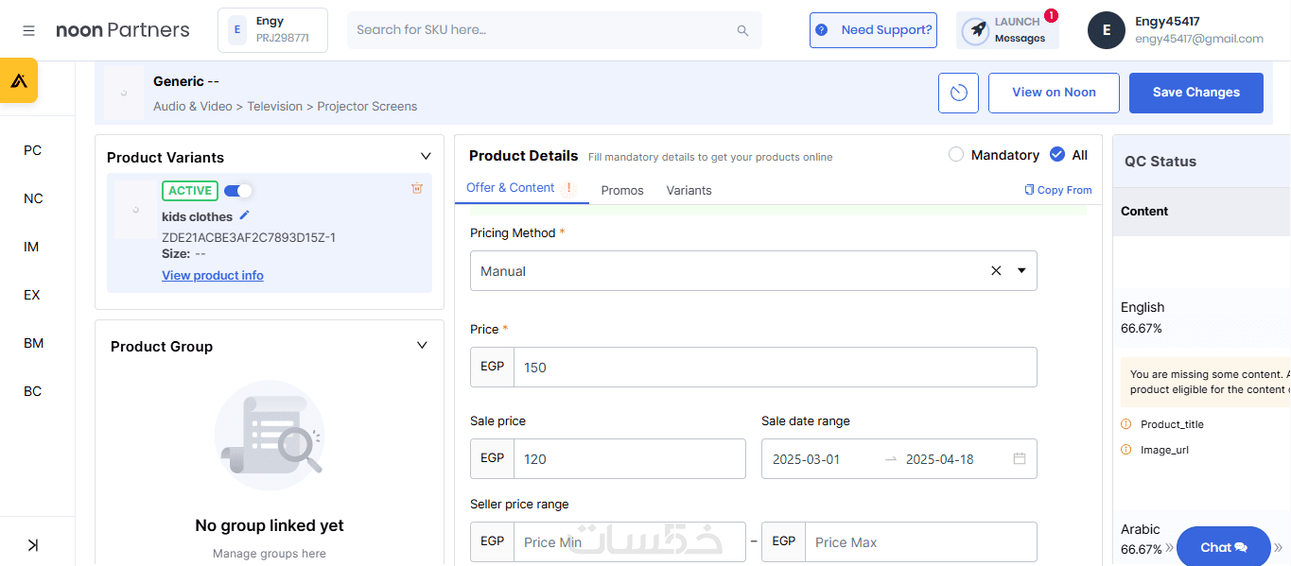This screenshot has height=566, width=1291.
Task: Collapse the Product Group panel
Action: click(422, 346)
